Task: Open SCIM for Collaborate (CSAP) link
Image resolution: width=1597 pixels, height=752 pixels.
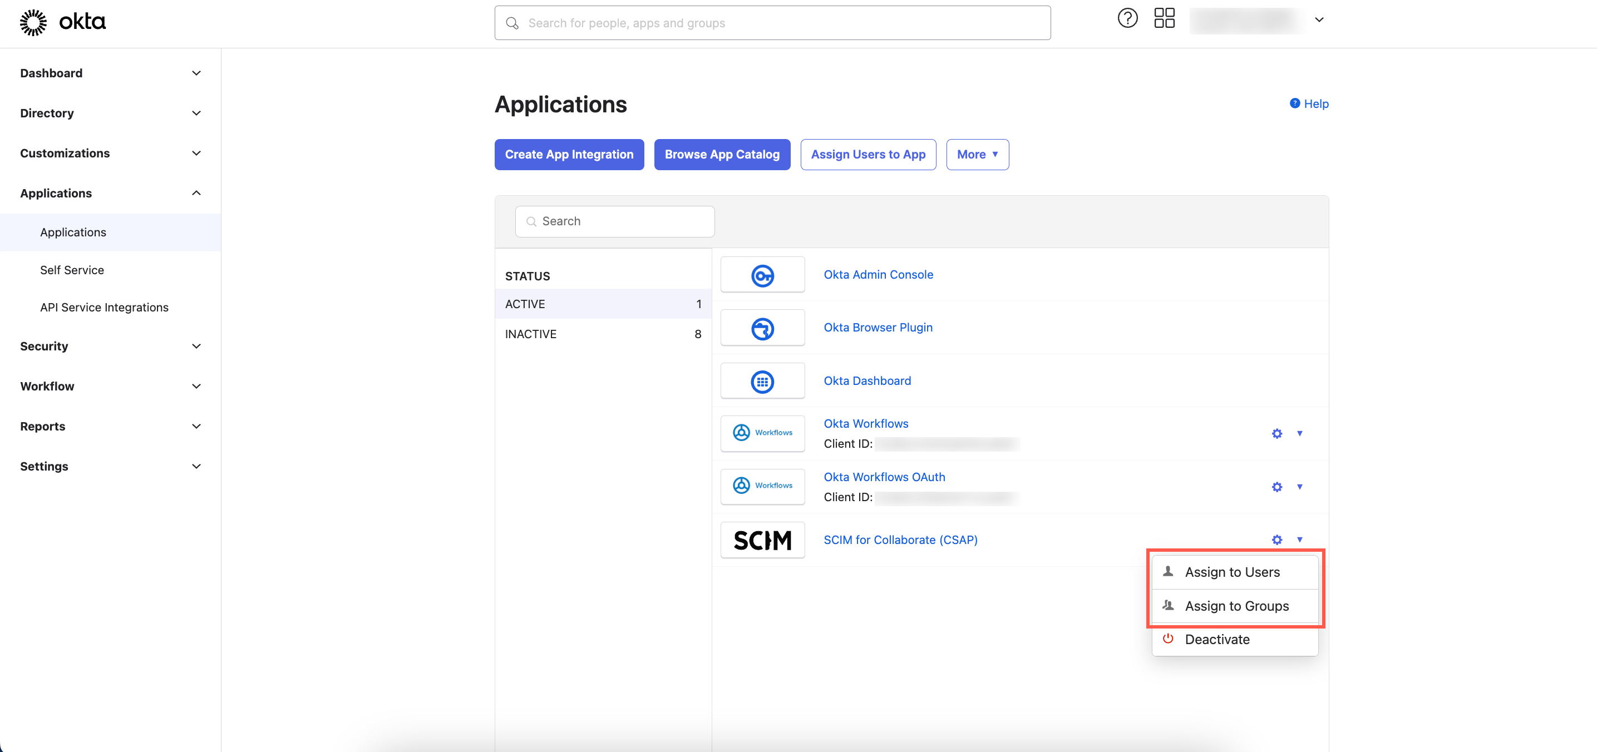Action: tap(900, 540)
